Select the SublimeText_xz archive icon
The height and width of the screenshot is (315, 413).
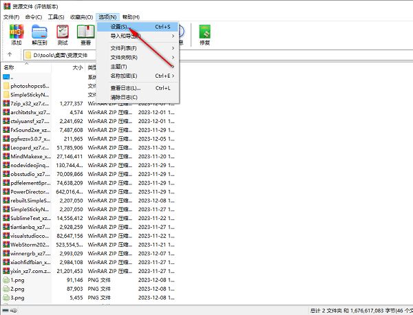coord(6,218)
